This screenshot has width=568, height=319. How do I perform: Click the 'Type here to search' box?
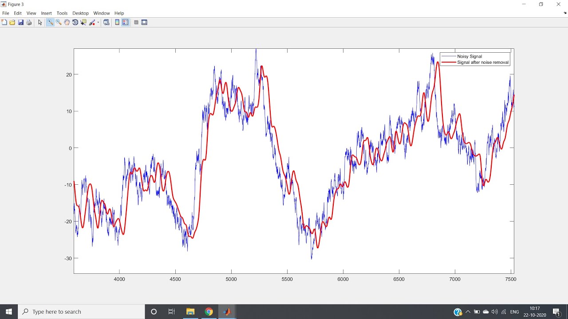[x=81, y=311]
